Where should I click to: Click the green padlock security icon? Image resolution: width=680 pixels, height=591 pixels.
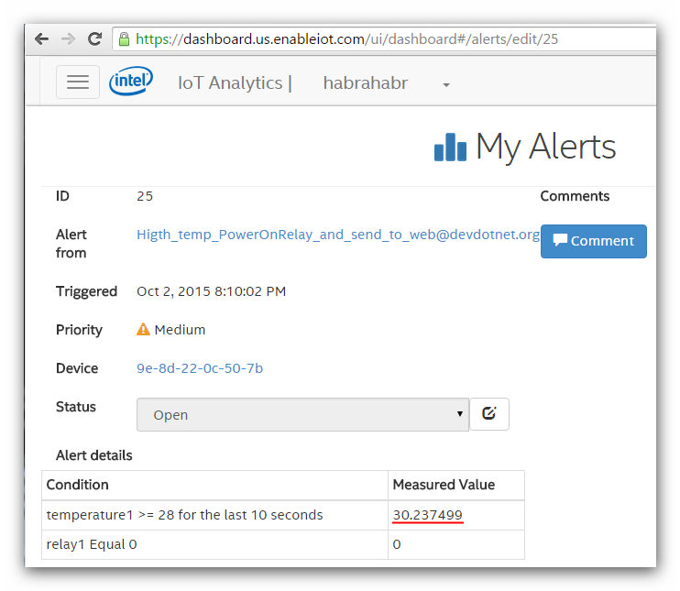[x=124, y=39]
